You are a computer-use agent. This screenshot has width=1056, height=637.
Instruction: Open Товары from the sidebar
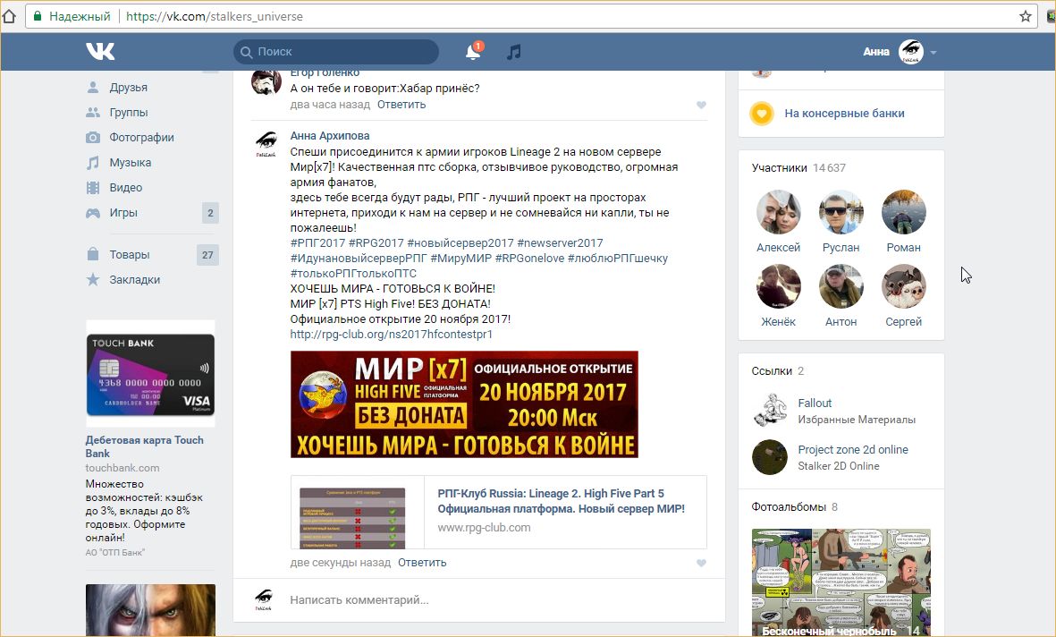coord(130,255)
